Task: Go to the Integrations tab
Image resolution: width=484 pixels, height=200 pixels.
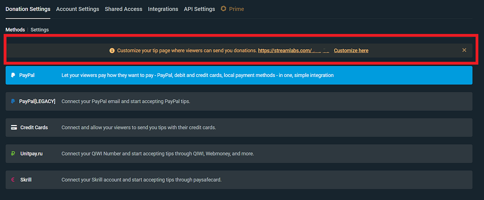Action: (163, 9)
